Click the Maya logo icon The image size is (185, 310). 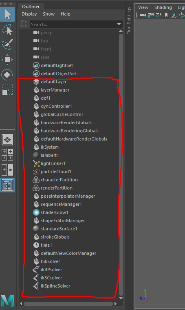[7, 301]
